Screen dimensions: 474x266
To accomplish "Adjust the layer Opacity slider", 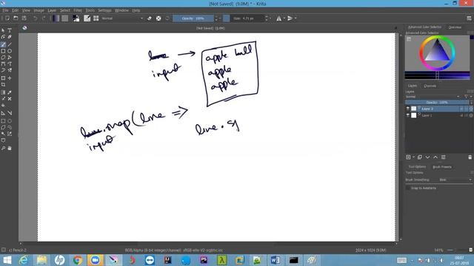I will tap(437, 103).
